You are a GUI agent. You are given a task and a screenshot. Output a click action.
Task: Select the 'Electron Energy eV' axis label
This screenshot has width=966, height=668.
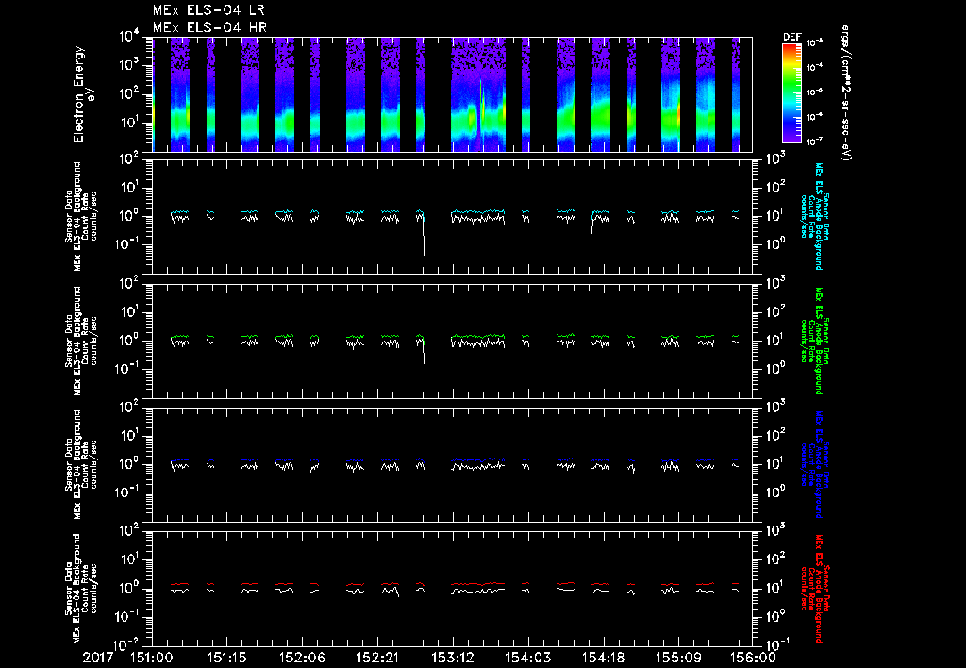pyautogui.click(x=83, y=94)
